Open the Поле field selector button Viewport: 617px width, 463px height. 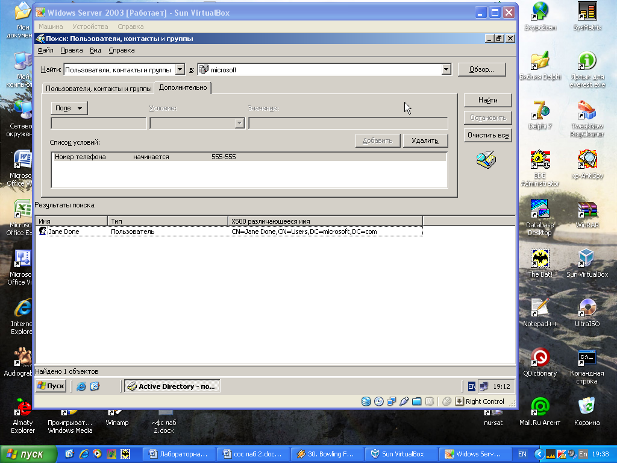(69, 108)
